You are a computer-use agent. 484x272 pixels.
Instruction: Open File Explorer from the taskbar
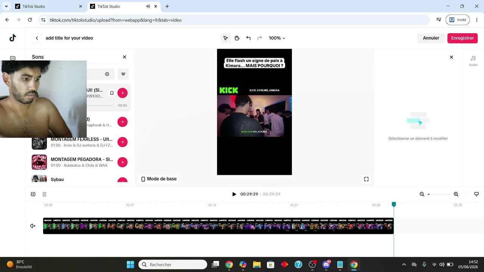(x=257, y=264)
